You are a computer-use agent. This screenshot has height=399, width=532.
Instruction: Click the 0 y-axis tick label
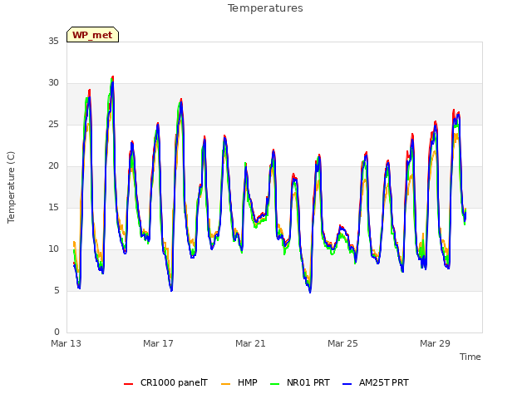(x=57, y=332)
